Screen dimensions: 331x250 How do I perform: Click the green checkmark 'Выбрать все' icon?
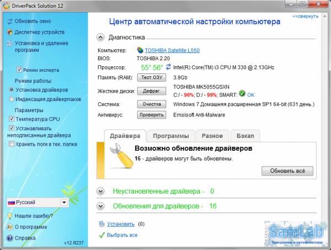point(102,235)
